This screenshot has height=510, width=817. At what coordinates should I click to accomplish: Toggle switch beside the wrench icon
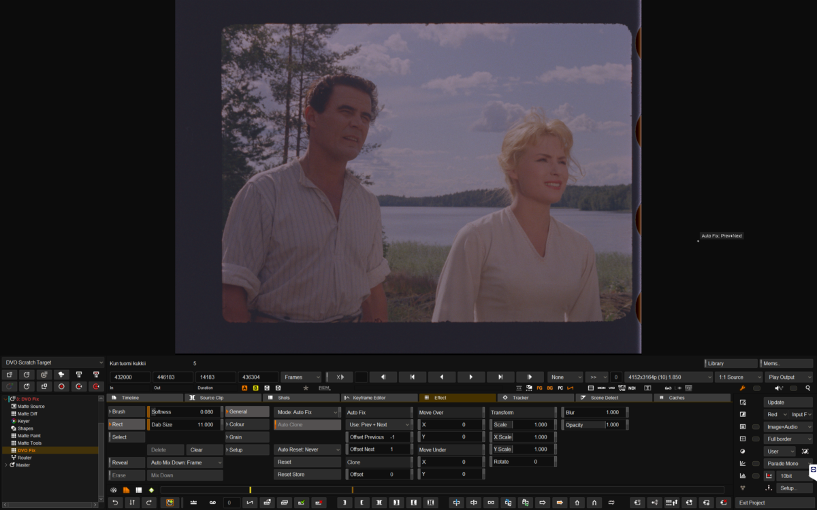(756, 388)
